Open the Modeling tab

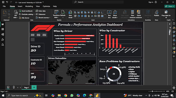point(29,6)
